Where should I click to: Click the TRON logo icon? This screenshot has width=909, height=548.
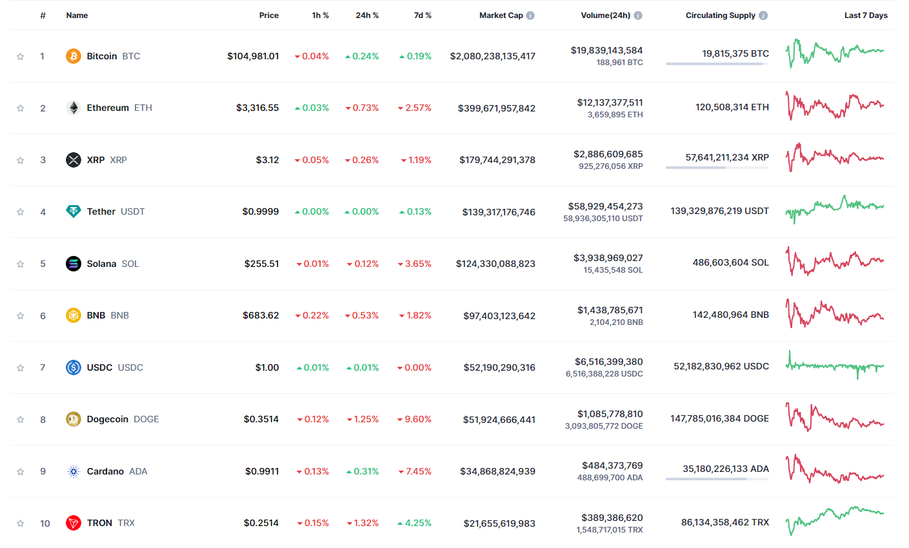pyautogui.click(x=74, y=523)
